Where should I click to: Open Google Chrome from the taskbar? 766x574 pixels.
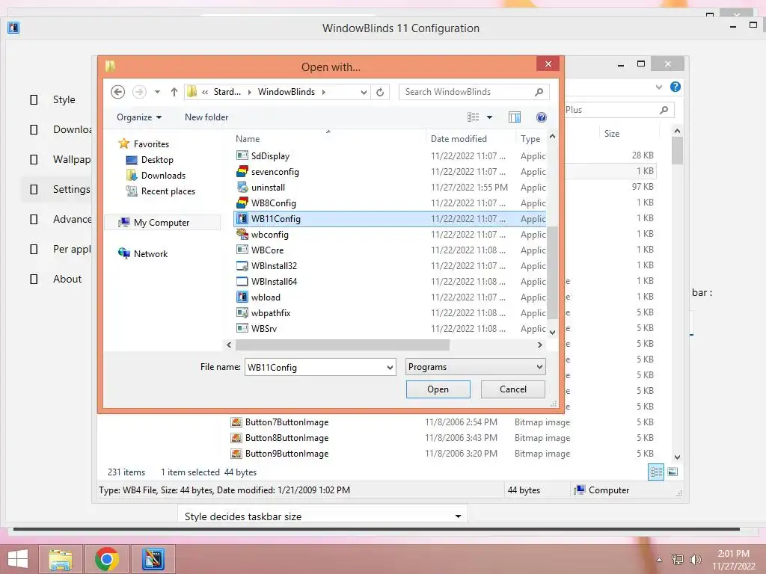tap(106, 559)
